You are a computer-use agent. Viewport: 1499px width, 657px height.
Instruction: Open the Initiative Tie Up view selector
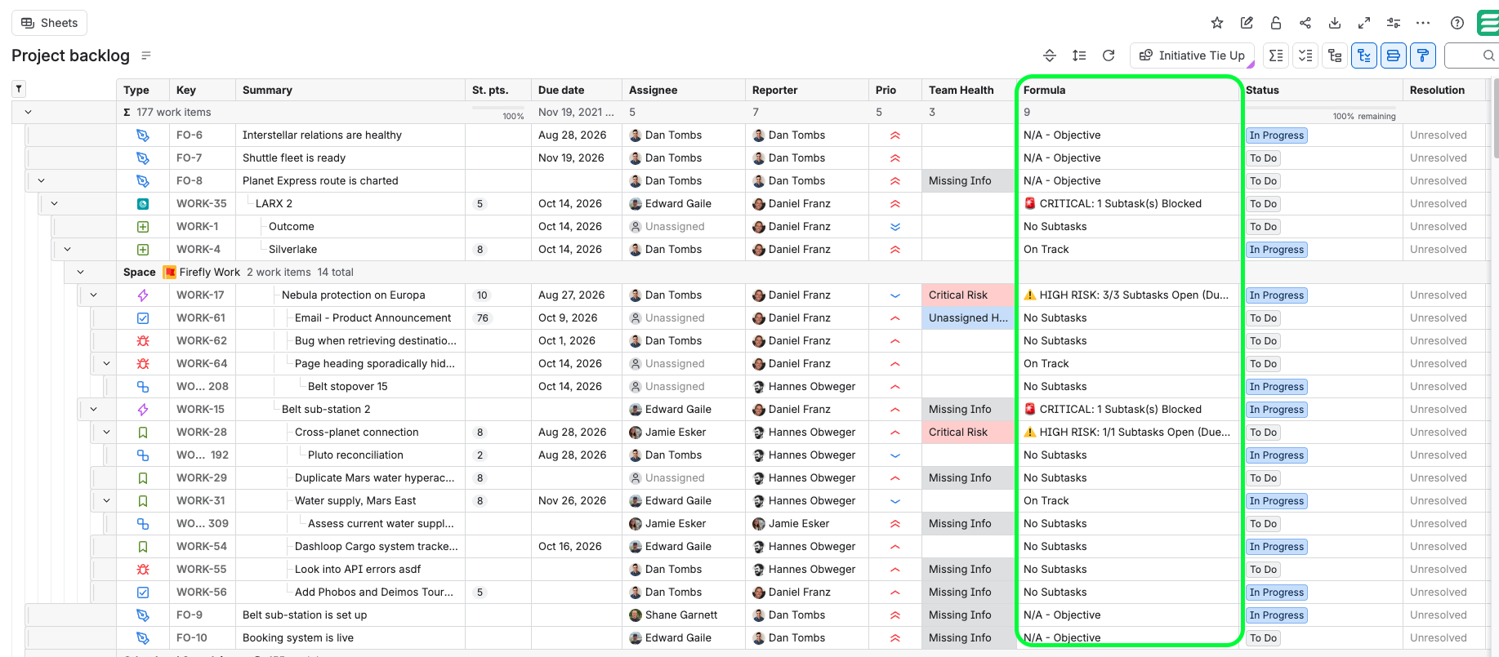tap(1192, 55)
